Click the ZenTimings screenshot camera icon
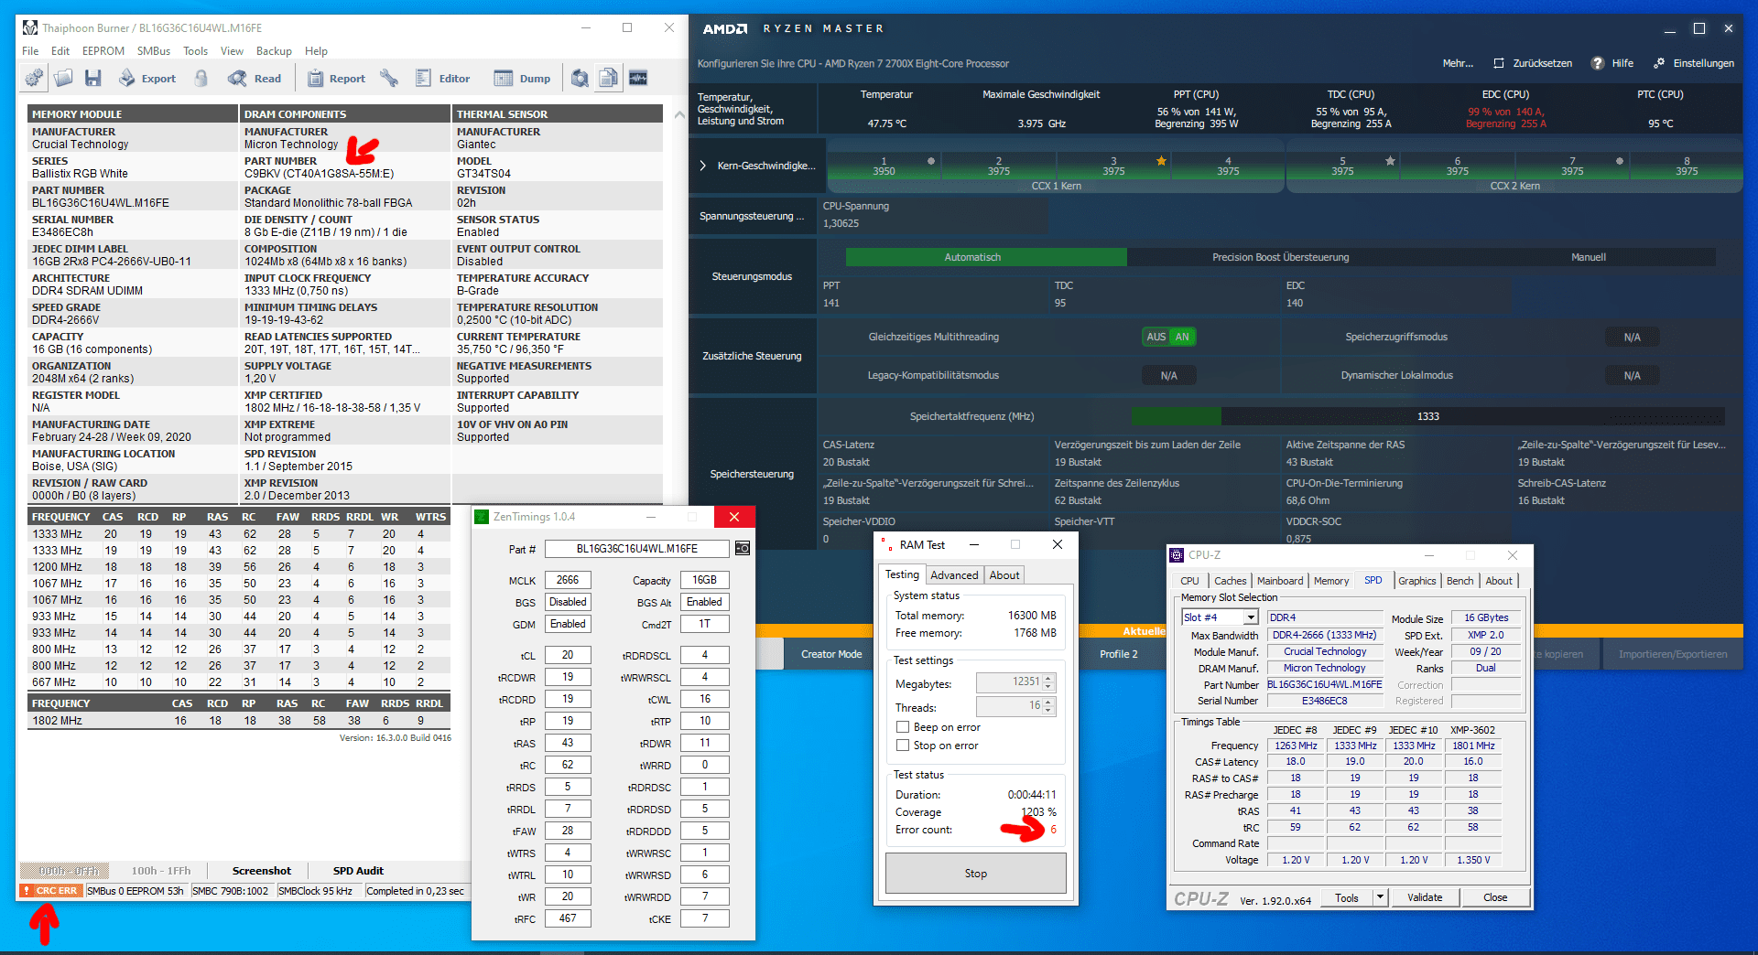 click(743, 549)
